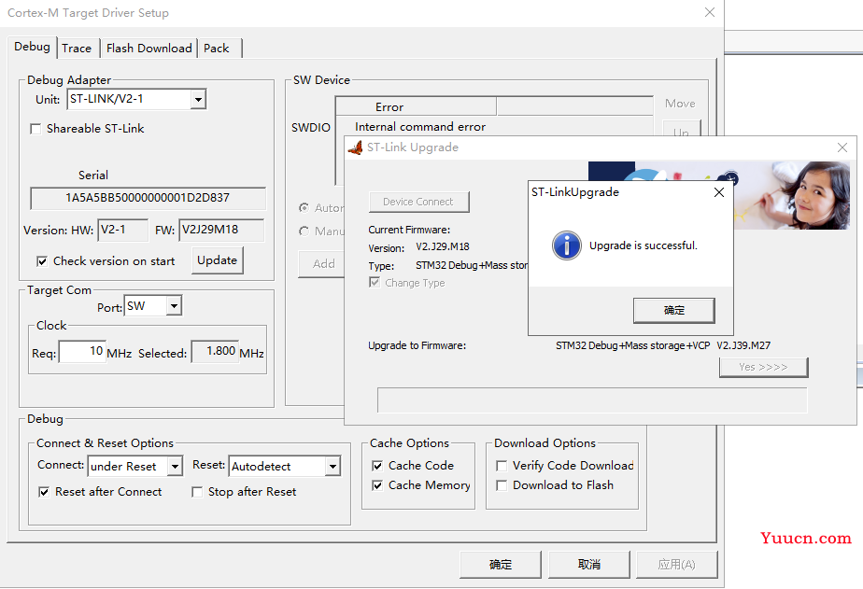This screenshot has width=863, height=589.
Task: Click the ST-Link Upgrade butterfly icon
Action: [x=356, y=147]
